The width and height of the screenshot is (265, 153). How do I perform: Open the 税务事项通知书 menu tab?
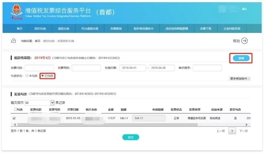(144, 28)
